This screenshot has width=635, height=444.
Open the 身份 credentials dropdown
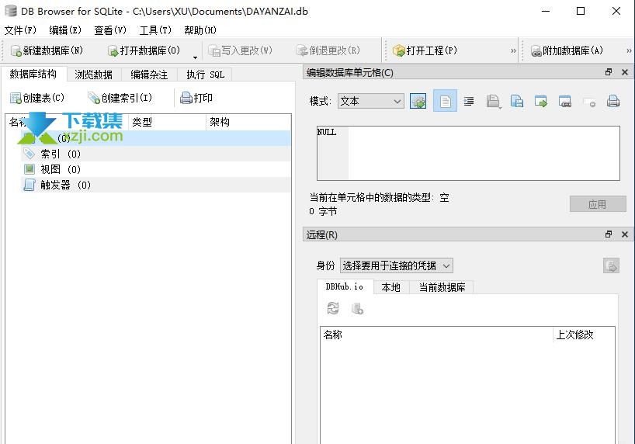tap(397, 265)
